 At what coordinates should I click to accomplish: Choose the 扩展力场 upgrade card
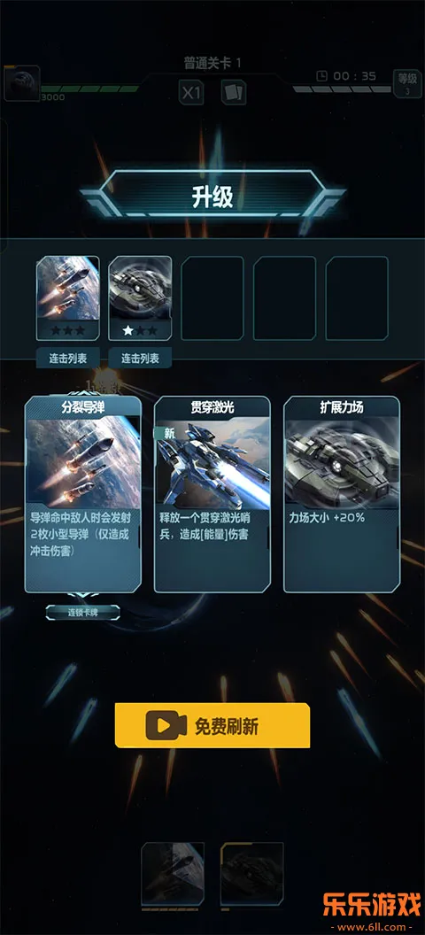coord(342,495)
